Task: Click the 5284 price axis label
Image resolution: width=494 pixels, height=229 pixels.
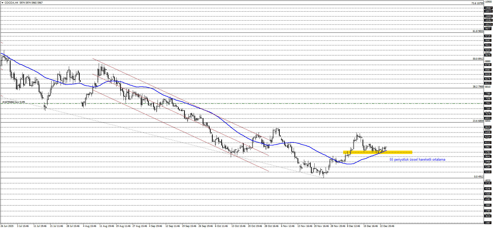Action: (x=488, y=167)
